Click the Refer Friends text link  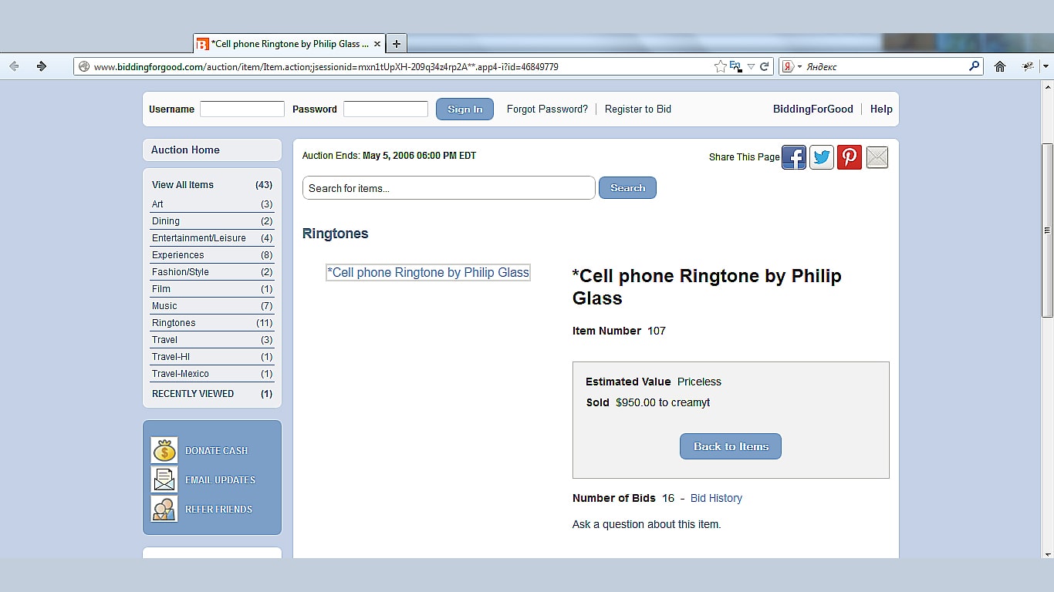pos(218,510)
